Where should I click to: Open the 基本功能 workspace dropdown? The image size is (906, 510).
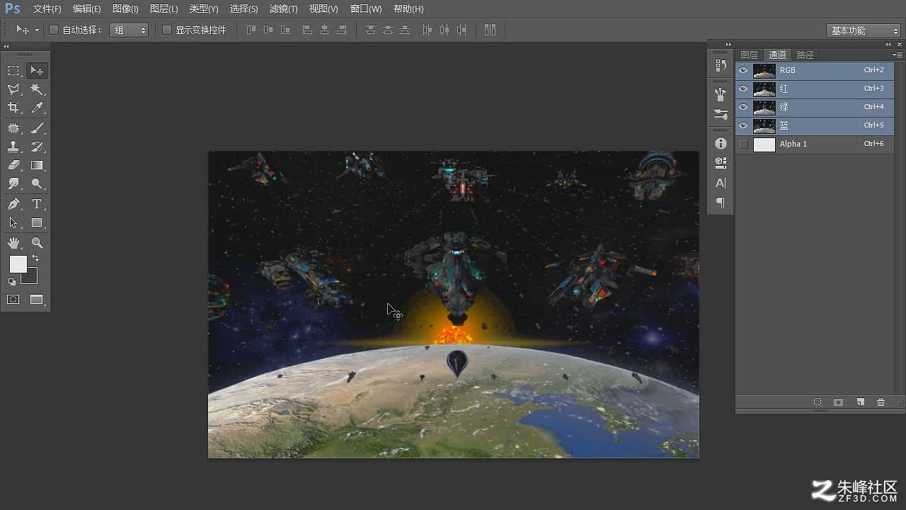(x=863, y=30)
